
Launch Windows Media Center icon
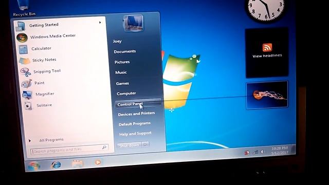22,38
